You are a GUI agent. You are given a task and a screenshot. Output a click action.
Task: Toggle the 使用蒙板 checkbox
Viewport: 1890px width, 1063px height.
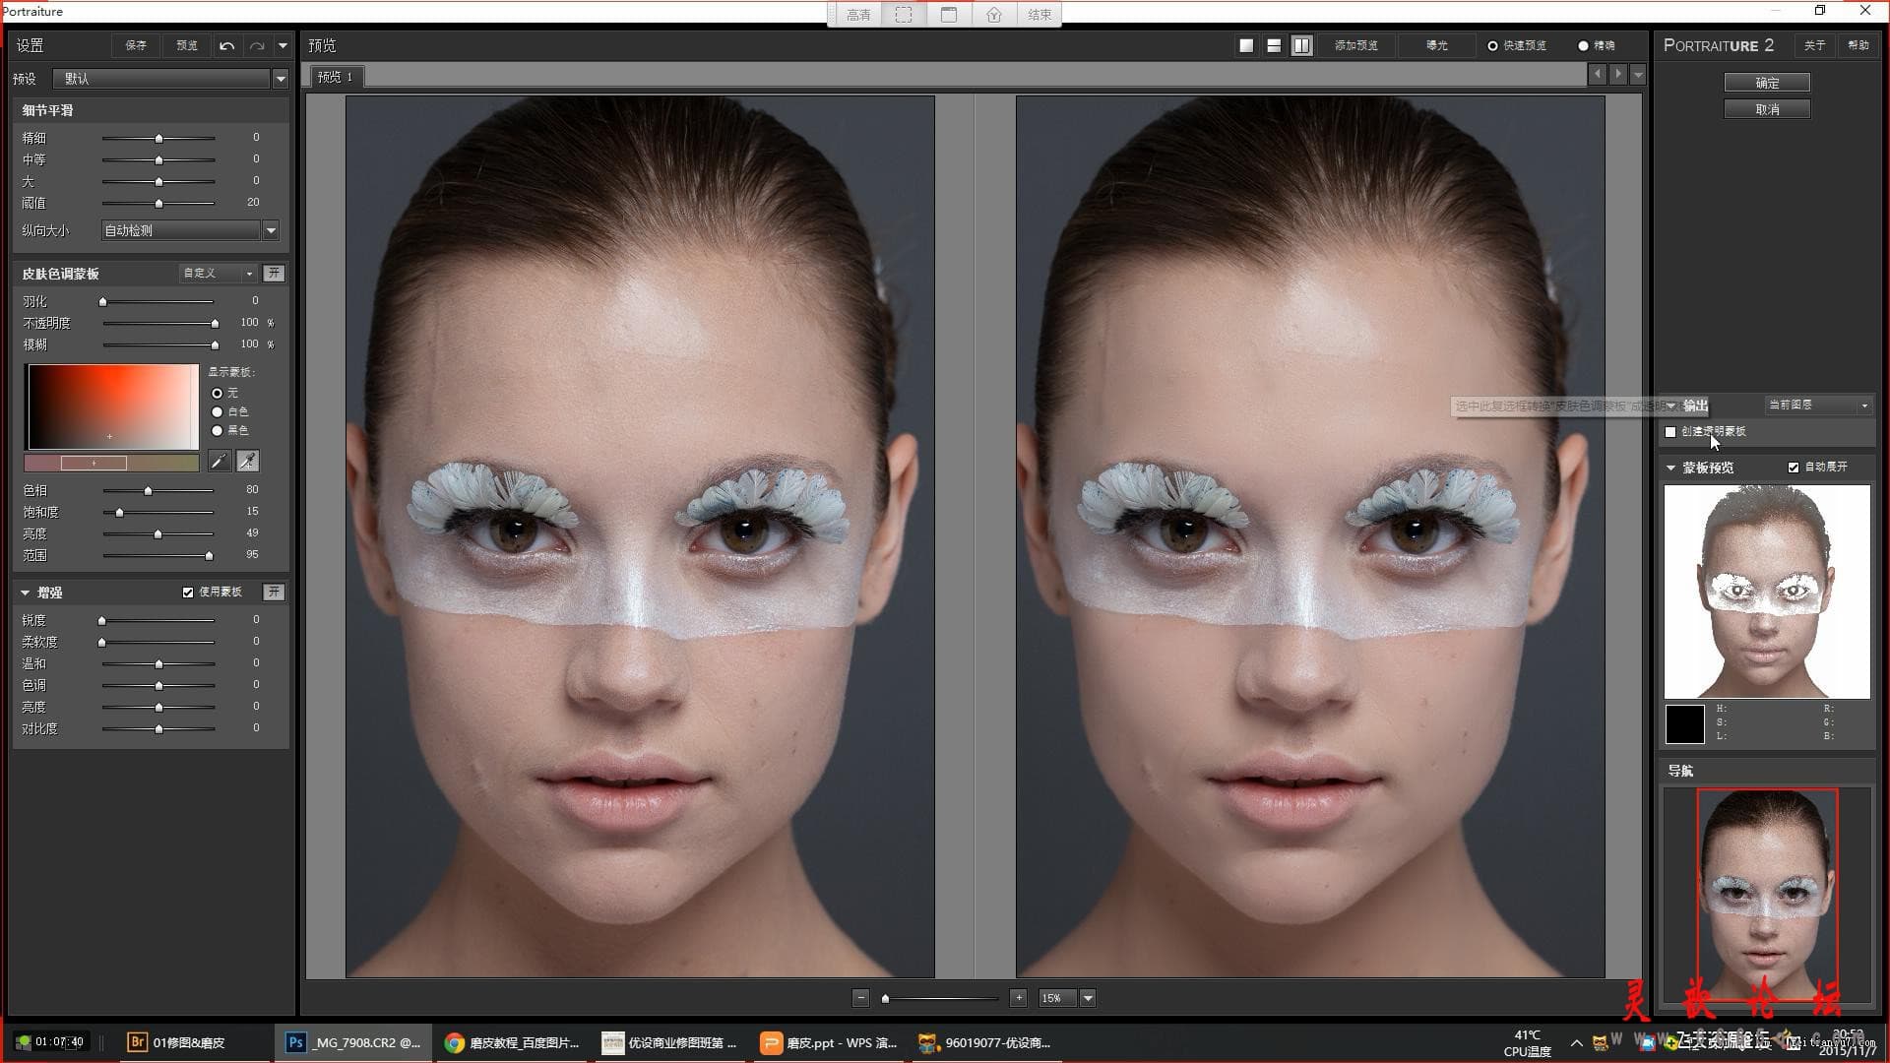pyautogui.click(x=188, y=593)
